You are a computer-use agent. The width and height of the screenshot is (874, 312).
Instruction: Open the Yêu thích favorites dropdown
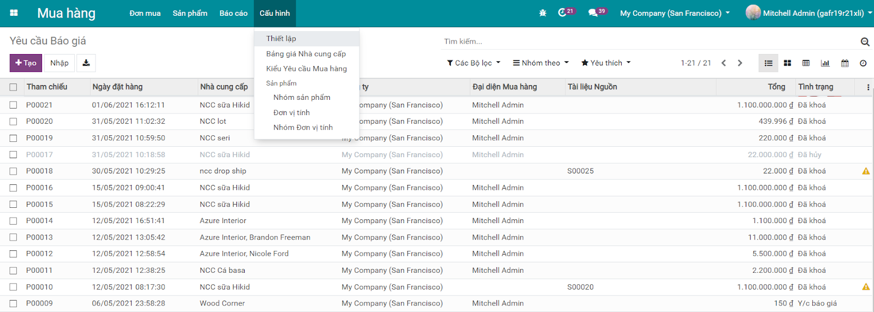[x=606, y=63]
